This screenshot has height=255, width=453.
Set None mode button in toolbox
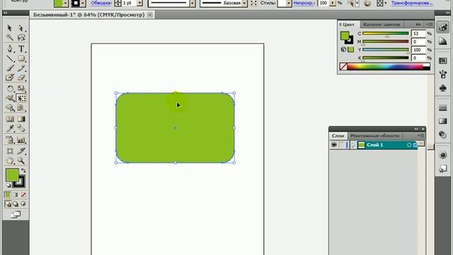click(23, 195)
